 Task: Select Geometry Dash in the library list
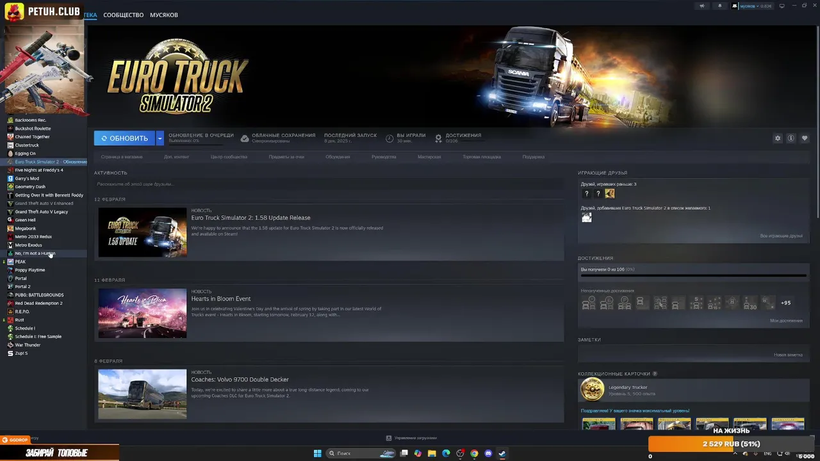[30, 187]
